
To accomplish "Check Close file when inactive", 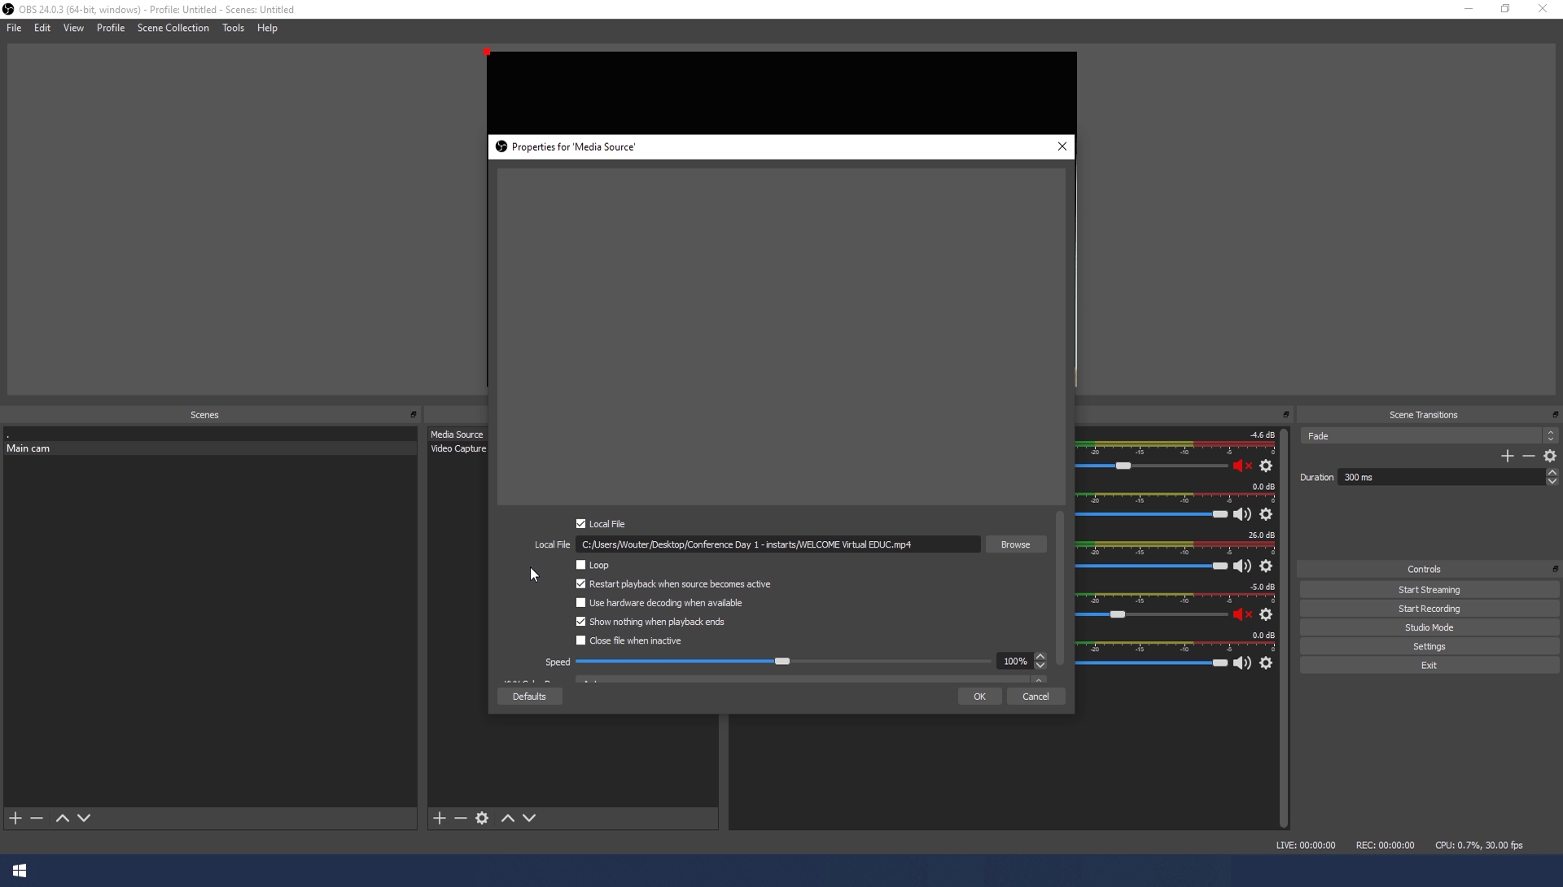I will click(x=581, y=640).
